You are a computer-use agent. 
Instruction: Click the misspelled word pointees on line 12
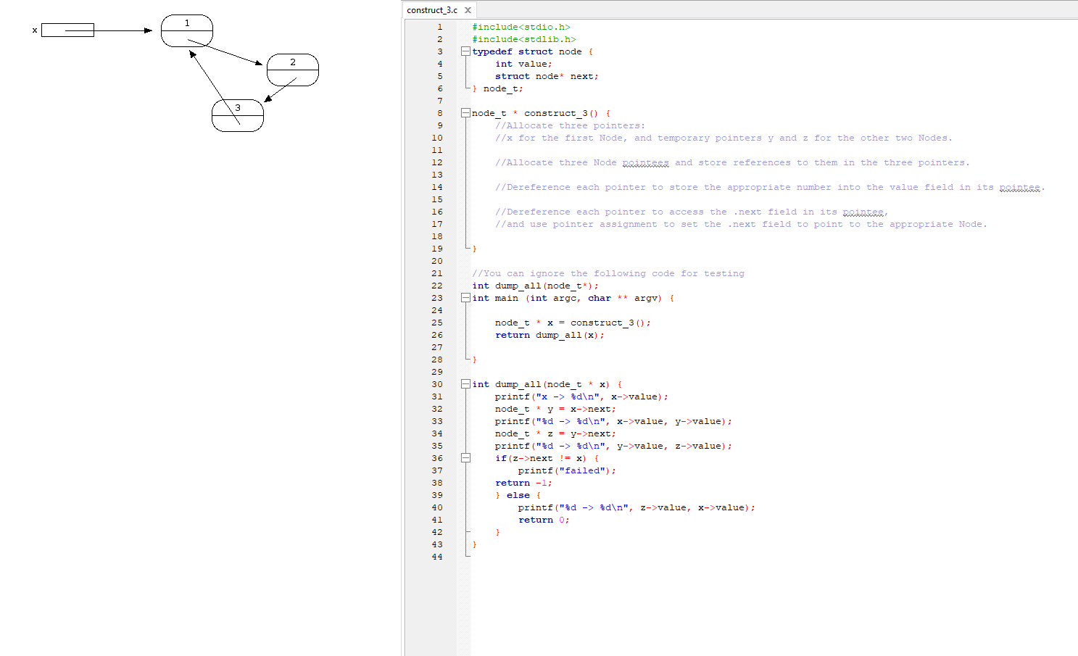(645, 162)
